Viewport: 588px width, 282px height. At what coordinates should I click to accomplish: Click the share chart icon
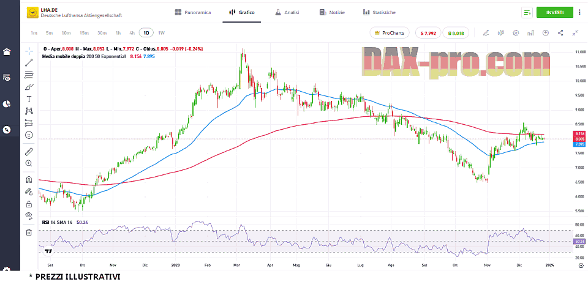[x=560, y=33]
